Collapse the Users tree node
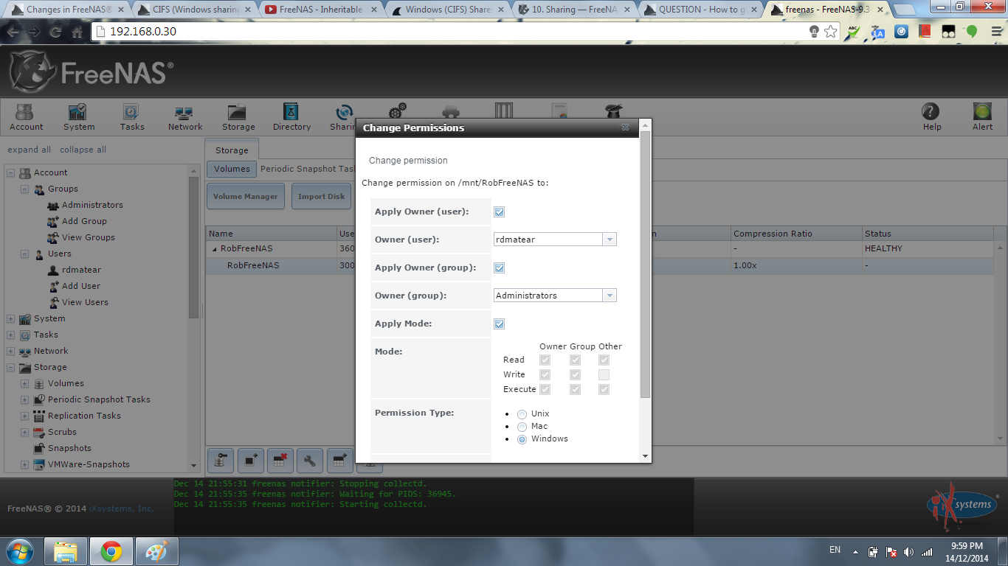 pos(24,254)
